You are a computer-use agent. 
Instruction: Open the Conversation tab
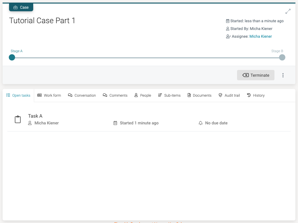pos(82,95)
